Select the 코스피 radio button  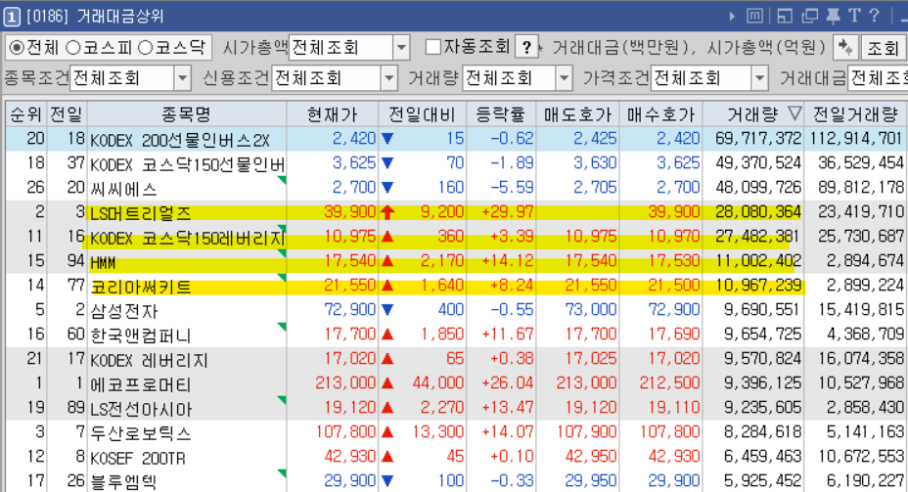[x=72, y=48]
